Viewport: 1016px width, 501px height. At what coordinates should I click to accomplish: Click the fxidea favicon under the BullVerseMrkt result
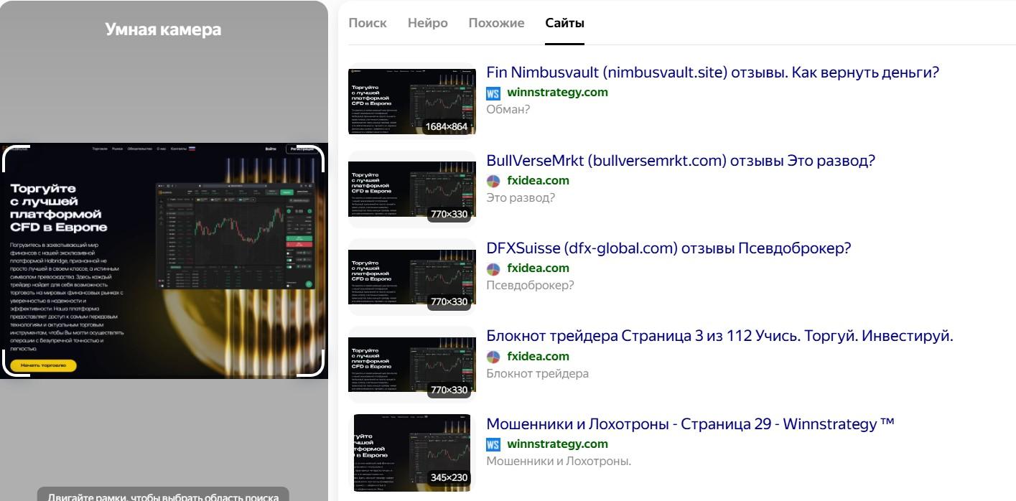(x=493, y=181)
